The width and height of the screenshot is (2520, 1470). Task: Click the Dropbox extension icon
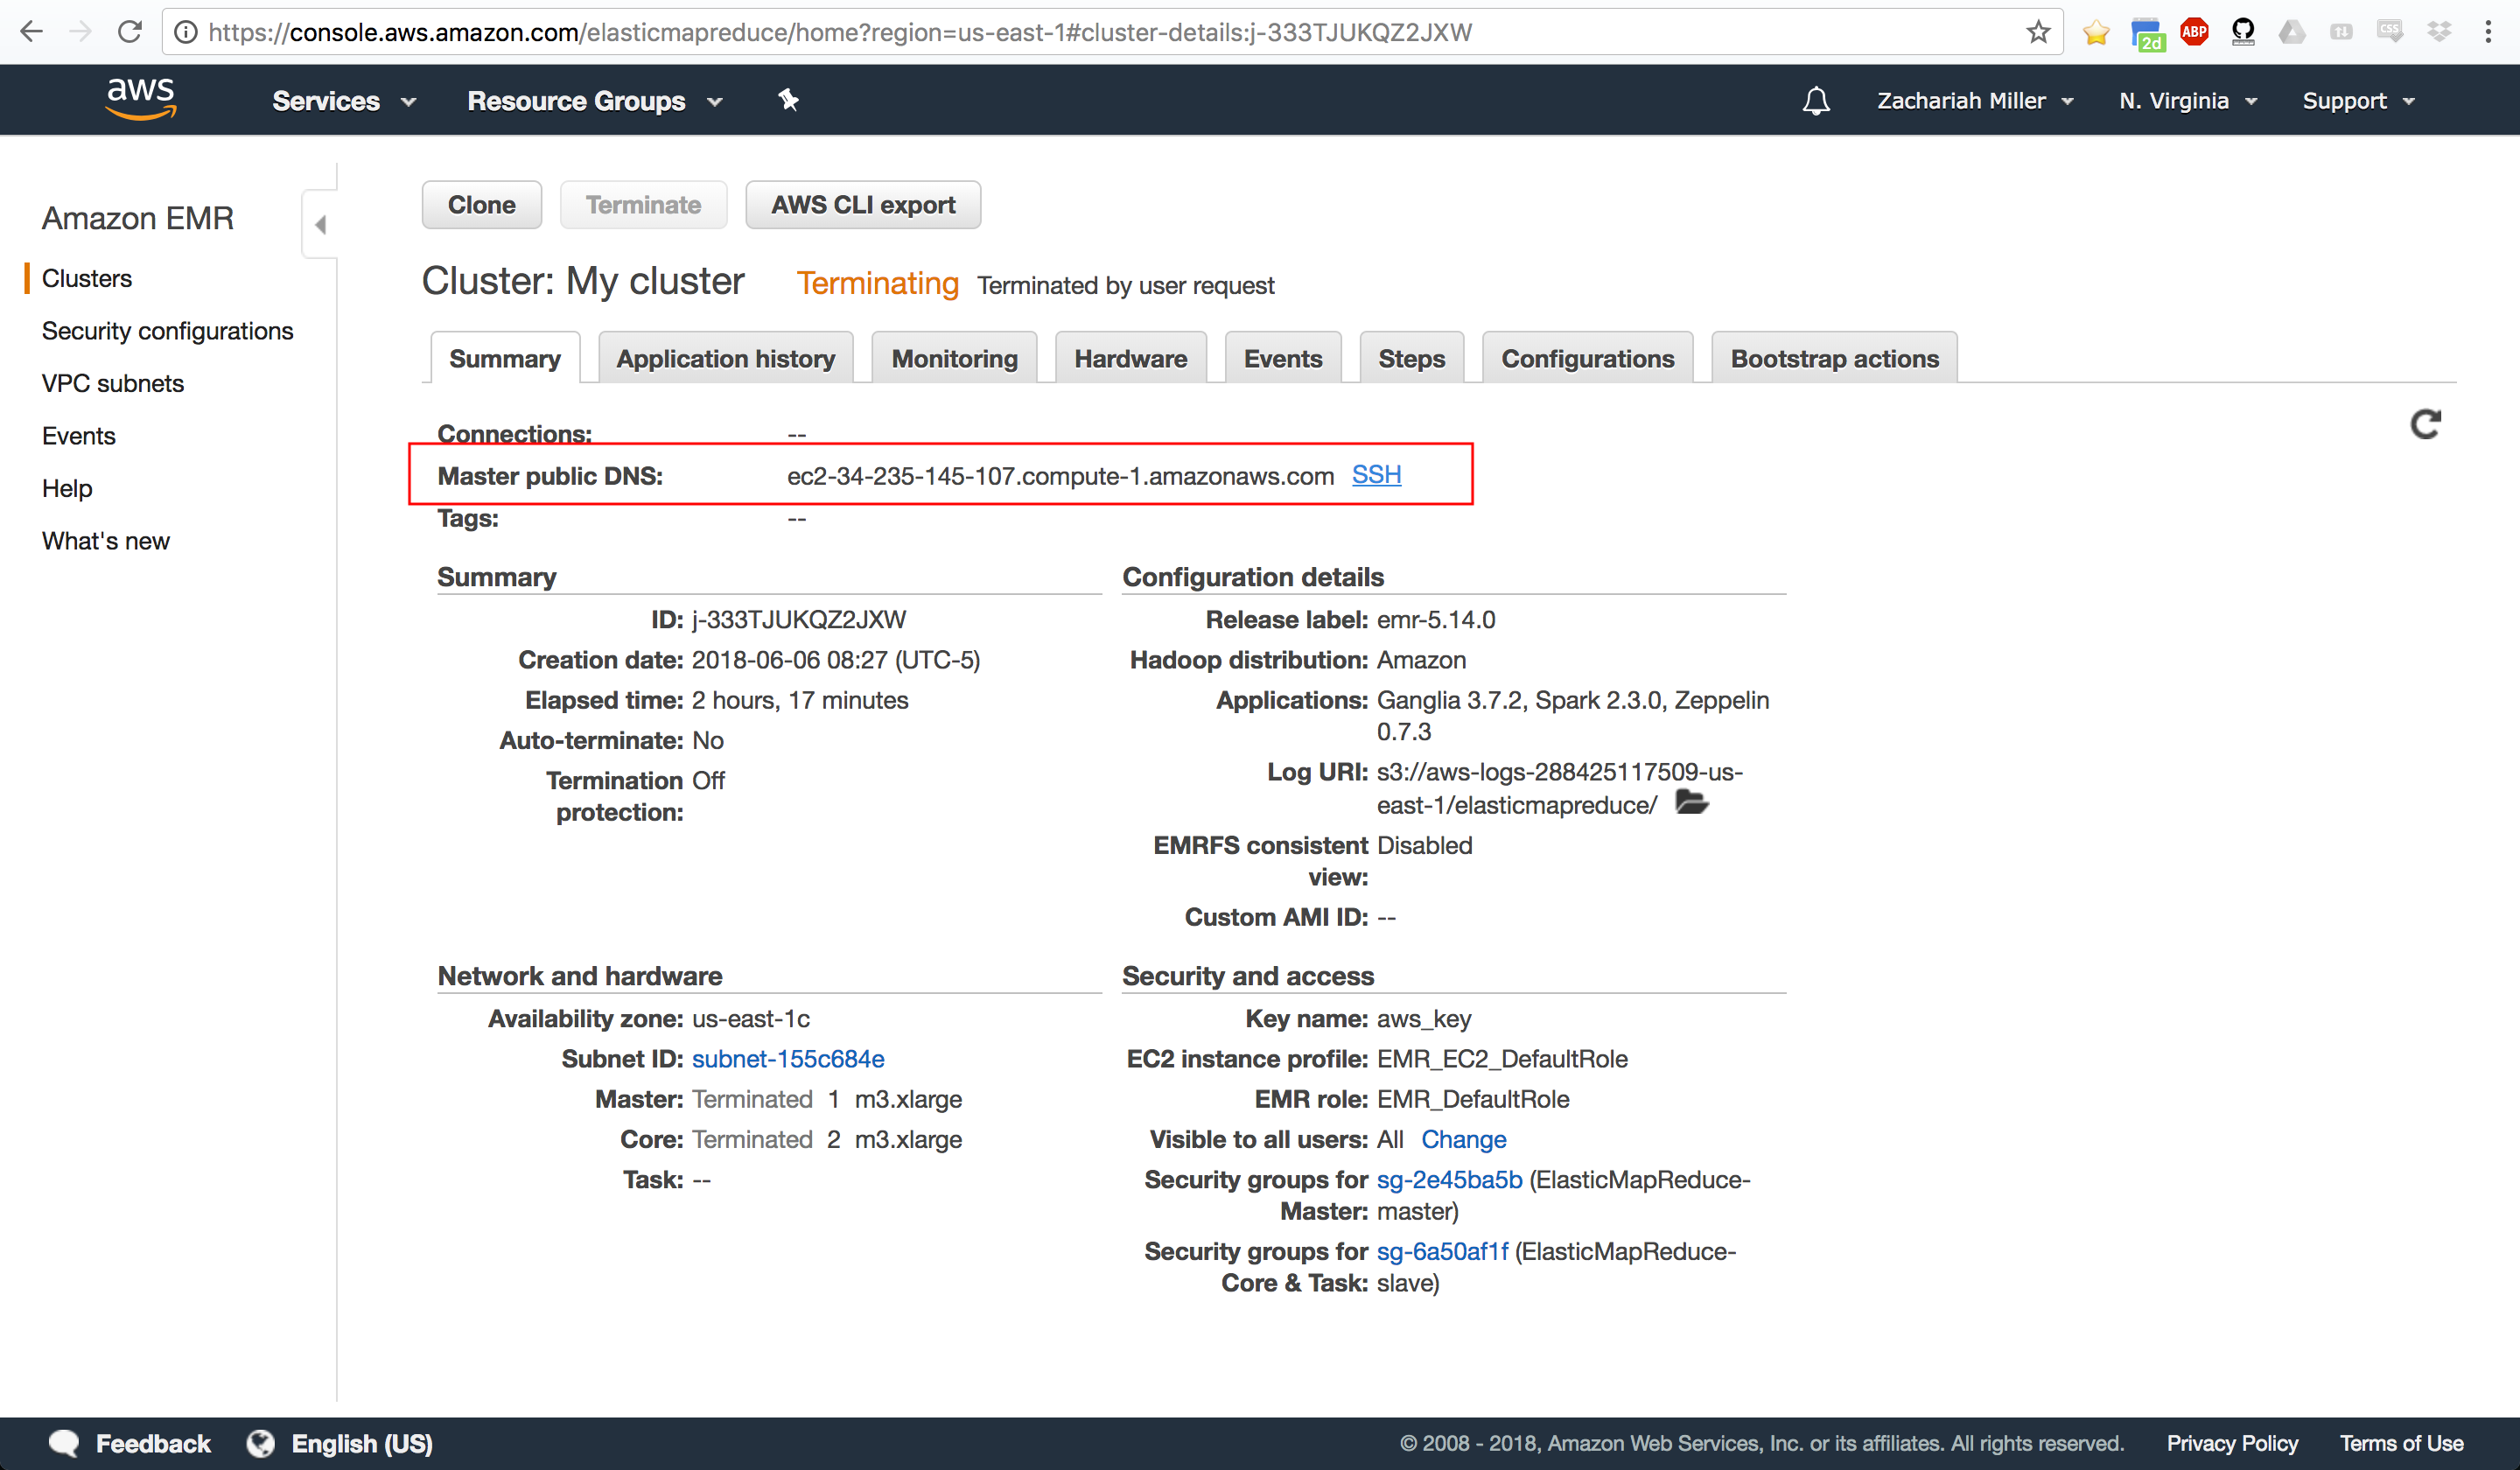tap(2439, 32)
